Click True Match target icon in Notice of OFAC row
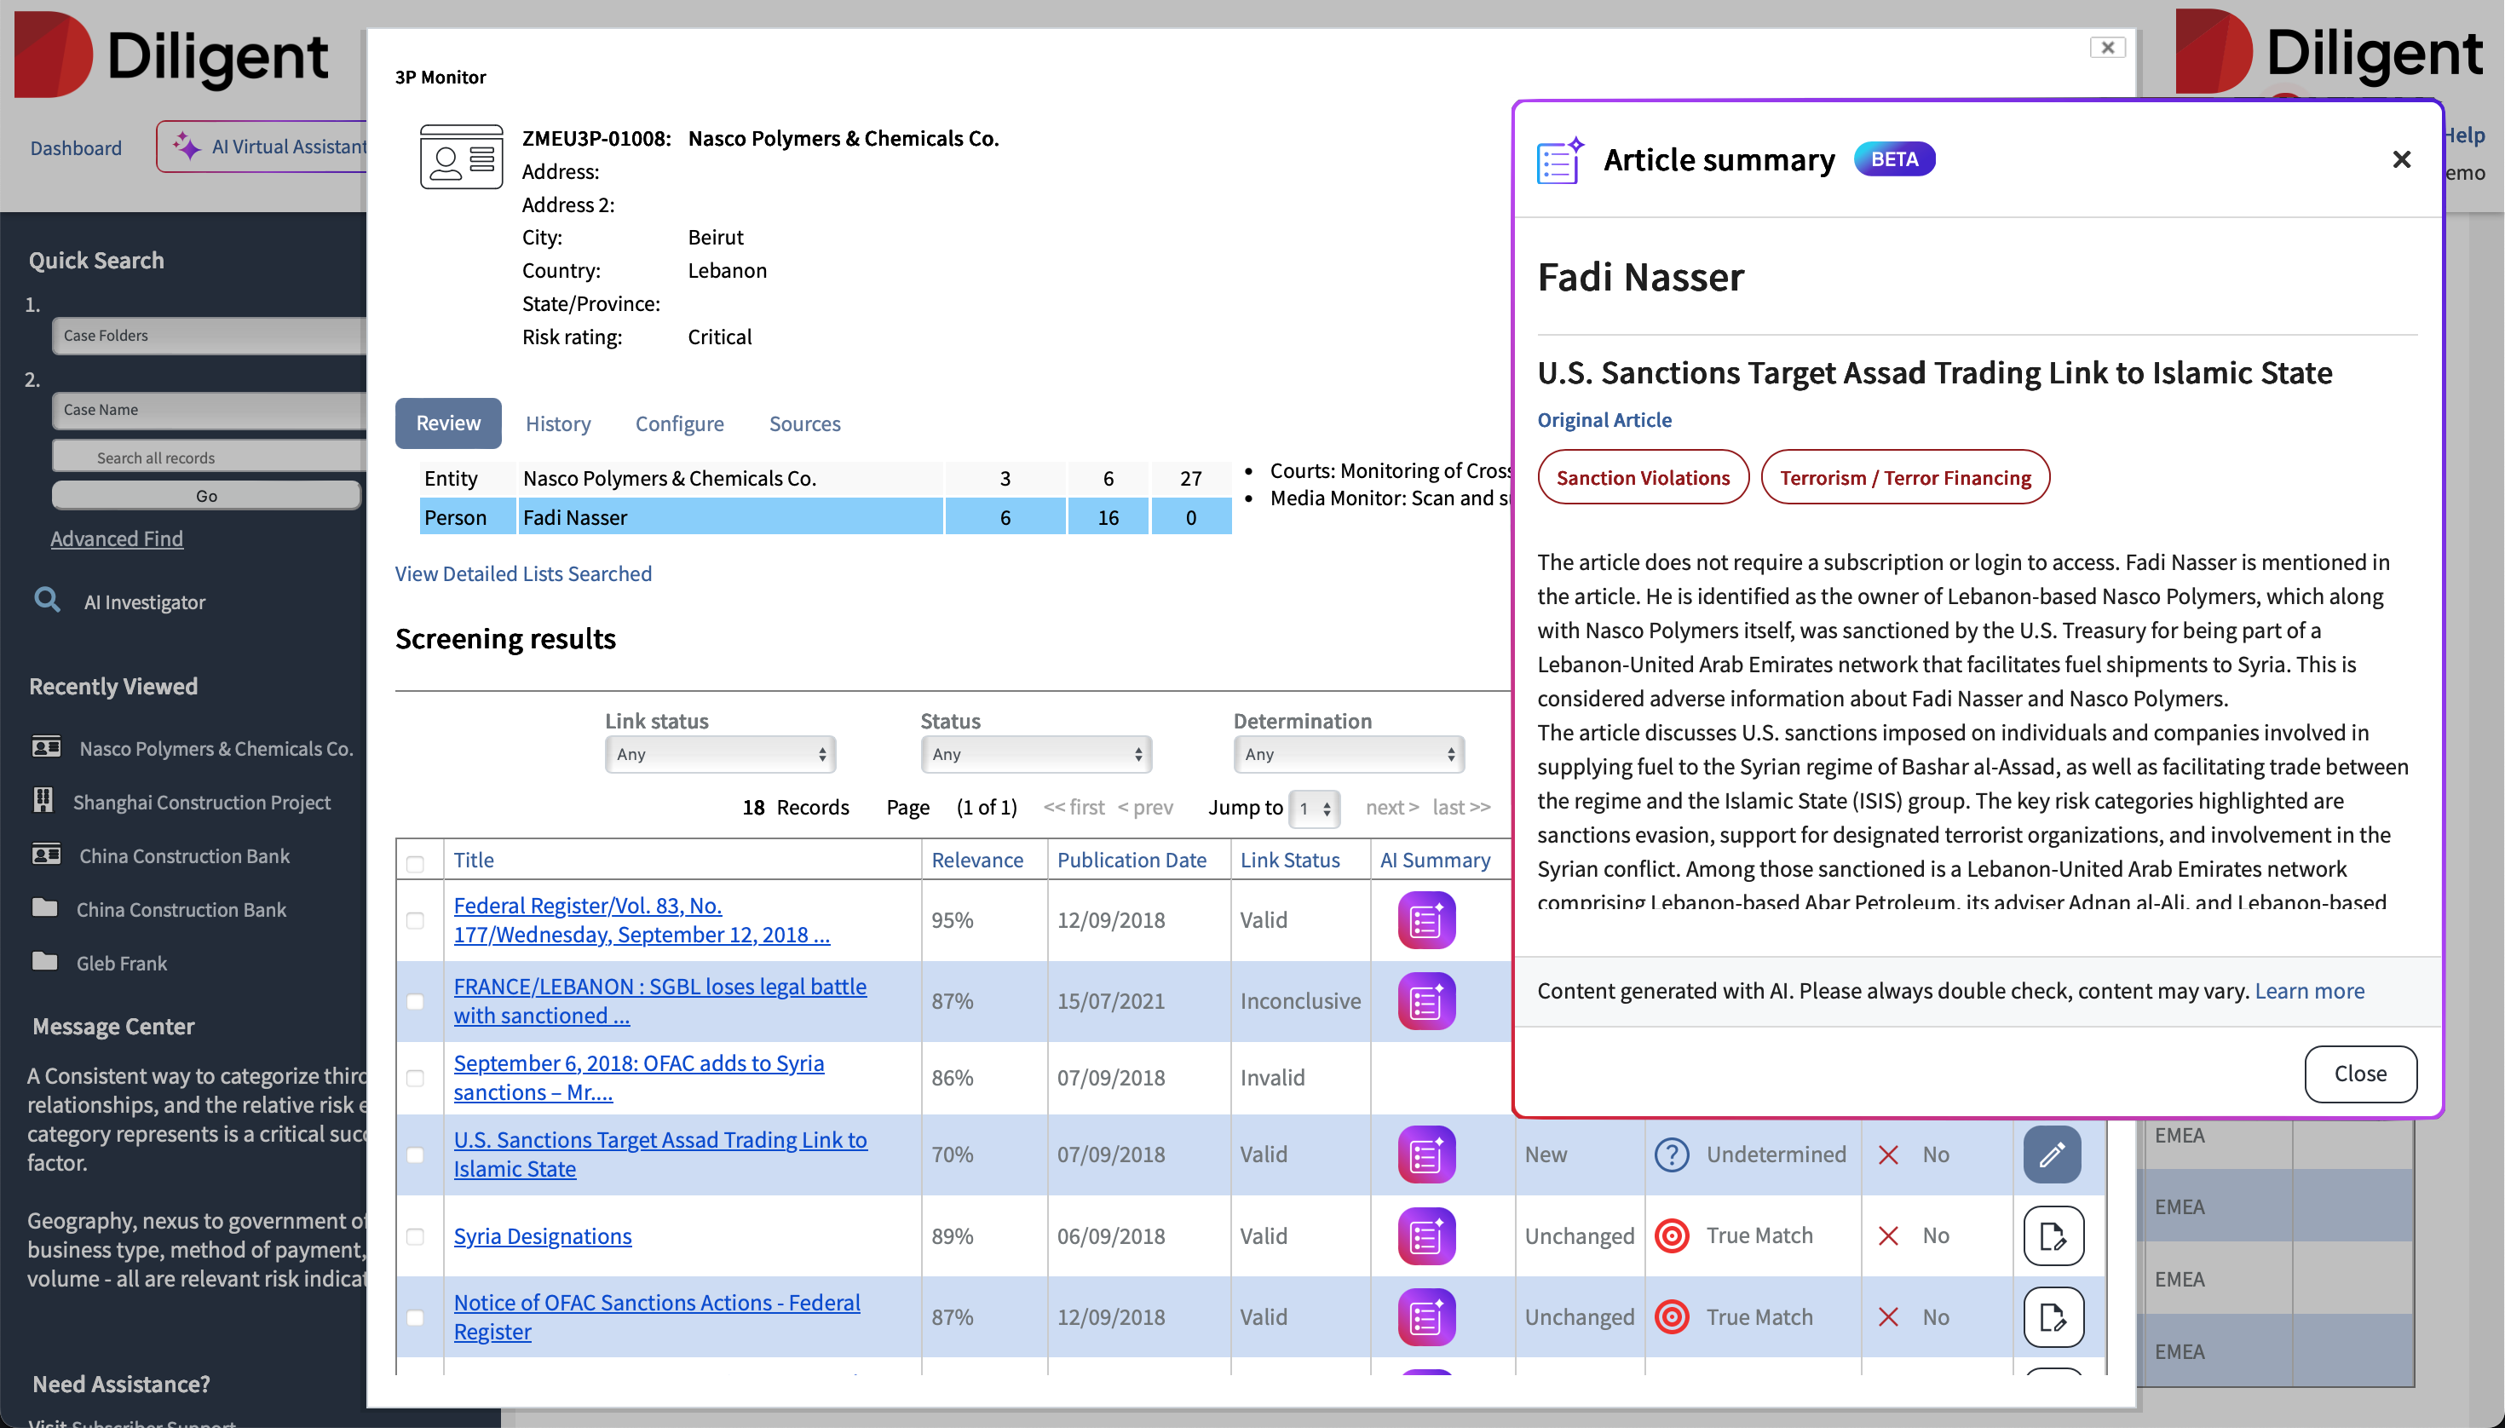This screenshot has height=1428, width=2505. pos(1672,1317)
